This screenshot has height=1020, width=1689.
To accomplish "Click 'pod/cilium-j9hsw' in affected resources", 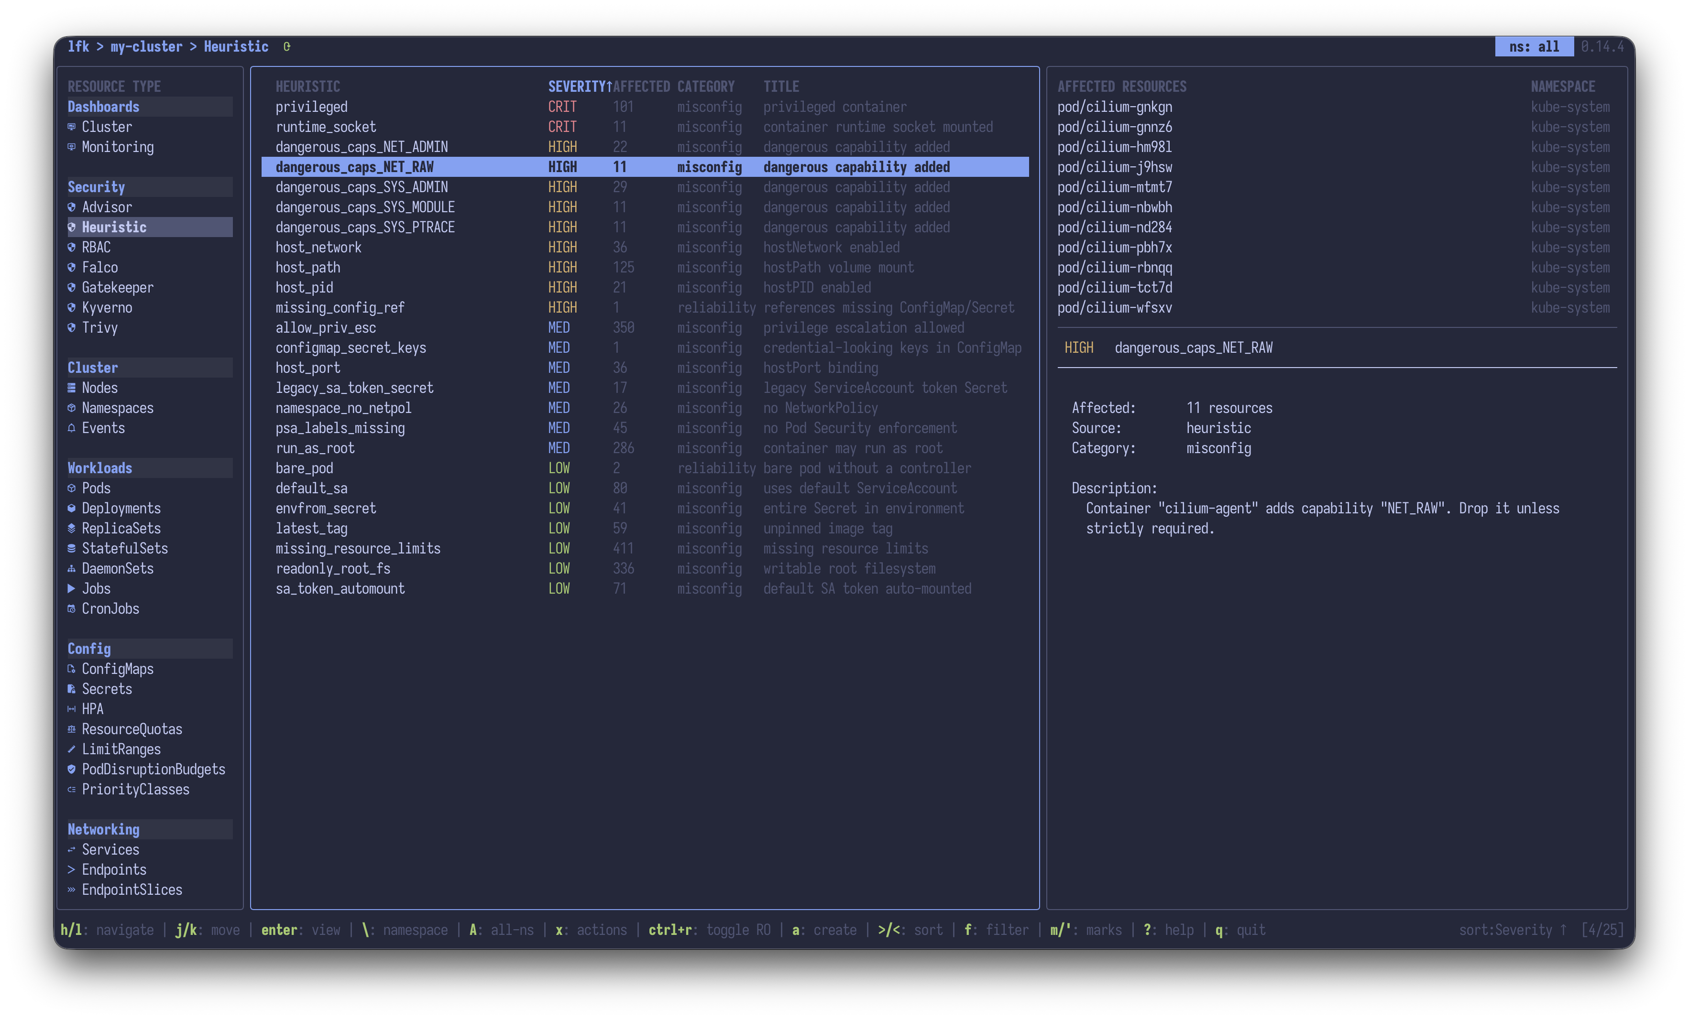I will tap(1115, 167).
